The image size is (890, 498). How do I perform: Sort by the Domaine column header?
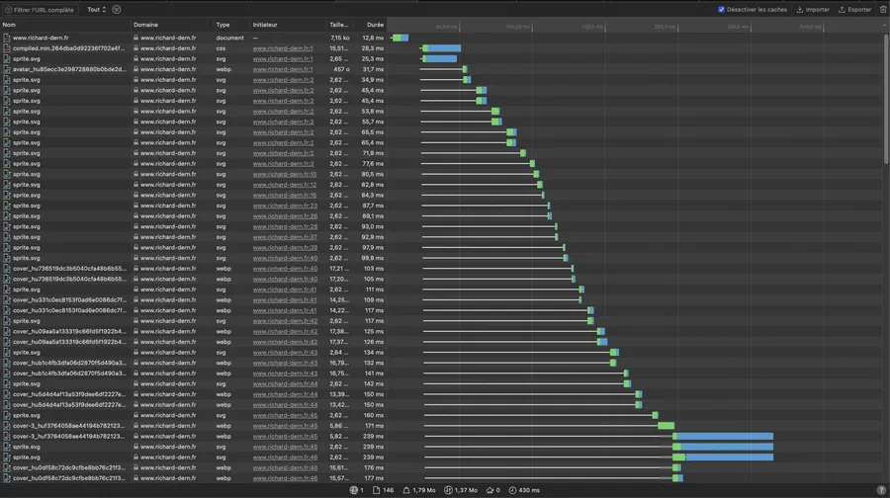click(x=146, y=25)
